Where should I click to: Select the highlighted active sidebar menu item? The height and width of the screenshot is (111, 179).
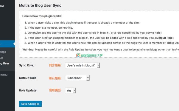tap(7, 44)
